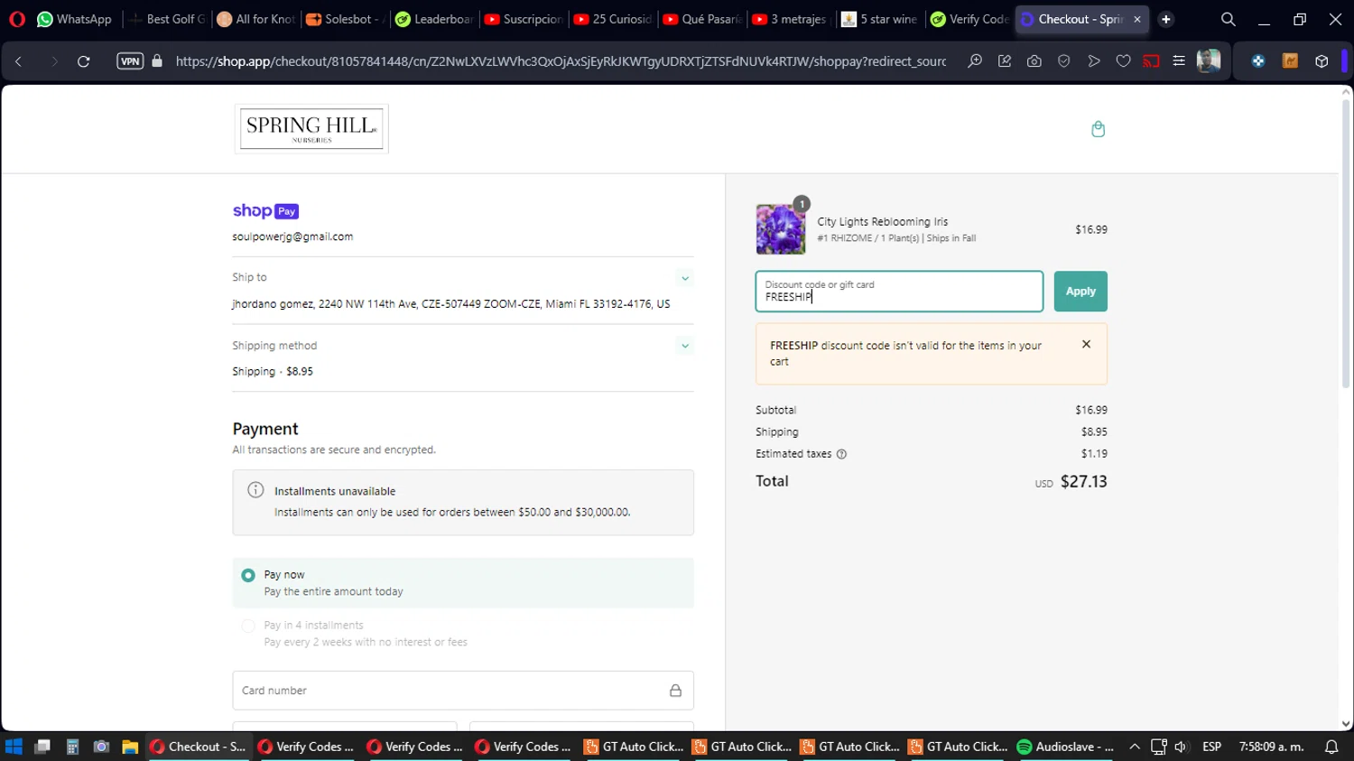Click the Opera logo menu icon
Image resolution: width=1354 pixels, height=761 pixels.
16,19
